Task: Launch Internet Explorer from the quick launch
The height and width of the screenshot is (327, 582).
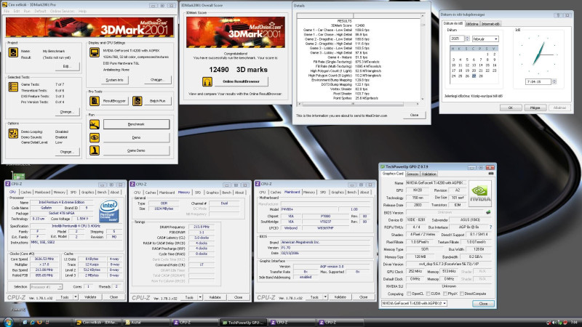Action: (32, 323)
